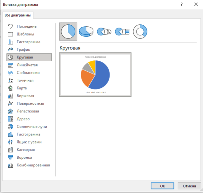Click the OK button
The height and width of the screenshot is (193, 203).
click(x=163, y=186)
